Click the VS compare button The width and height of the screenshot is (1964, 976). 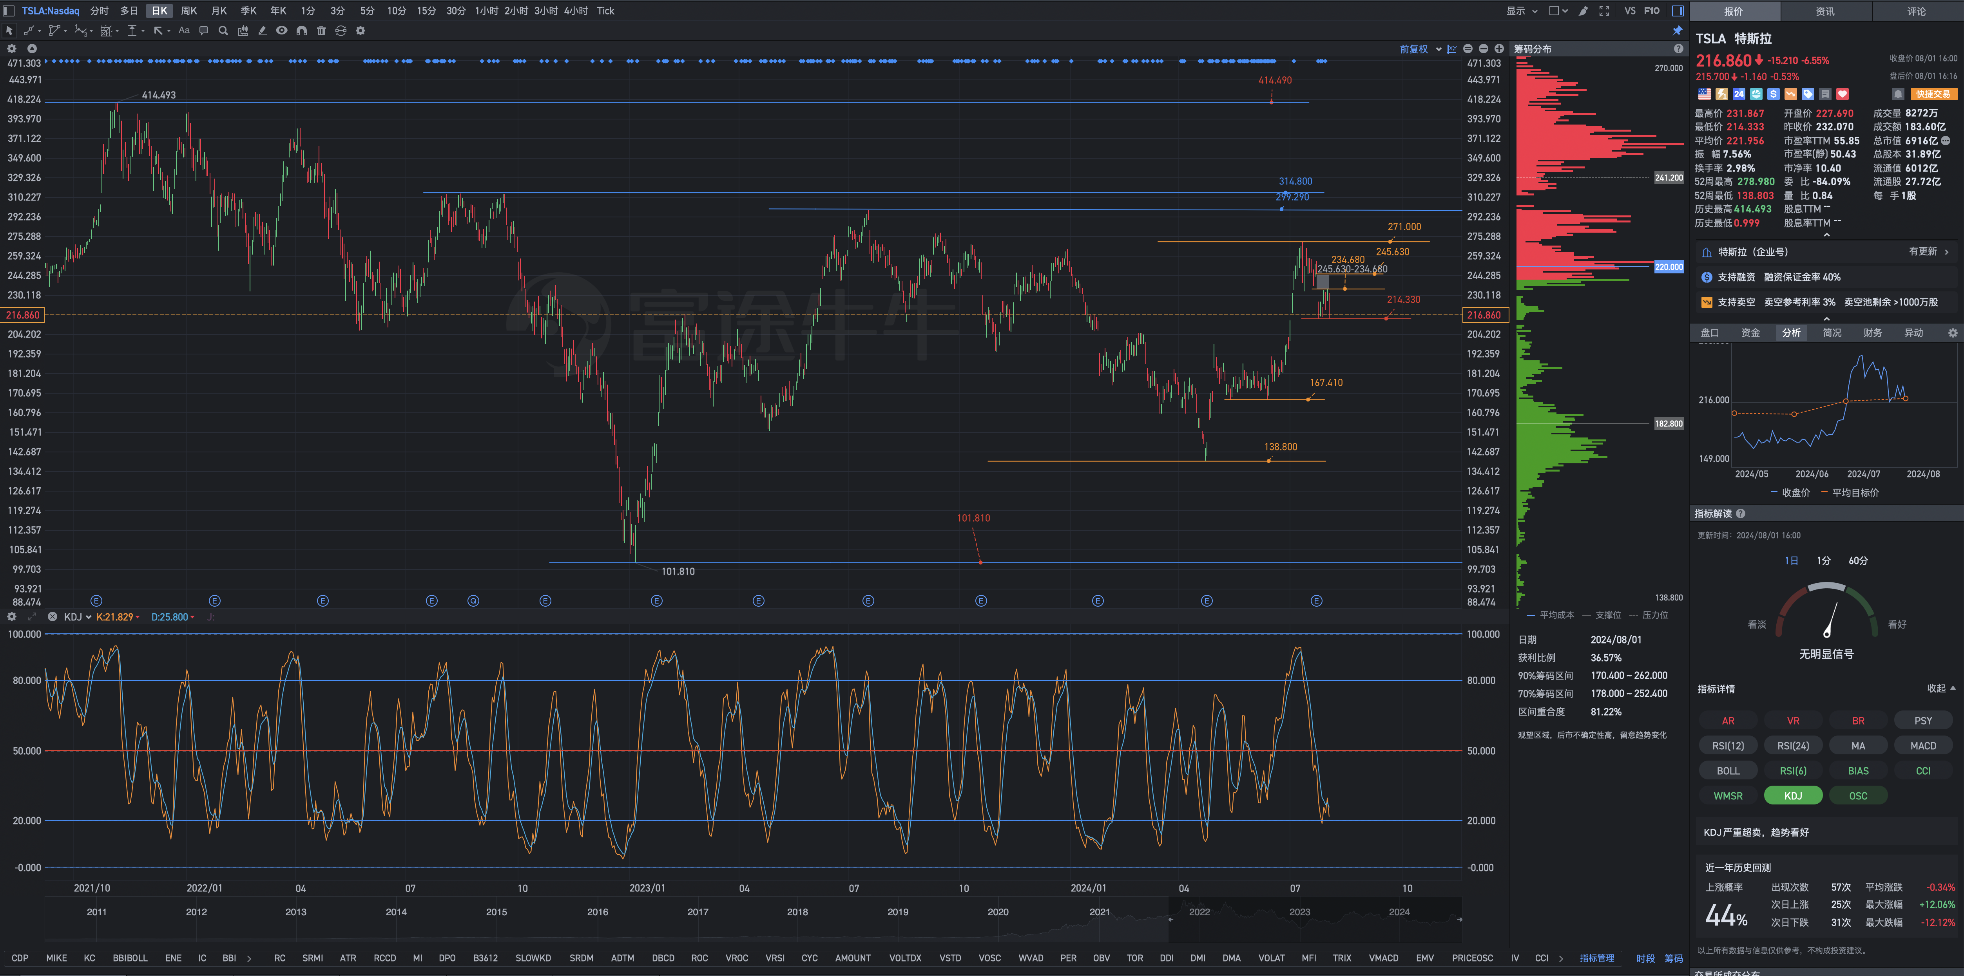(1630, 11)
